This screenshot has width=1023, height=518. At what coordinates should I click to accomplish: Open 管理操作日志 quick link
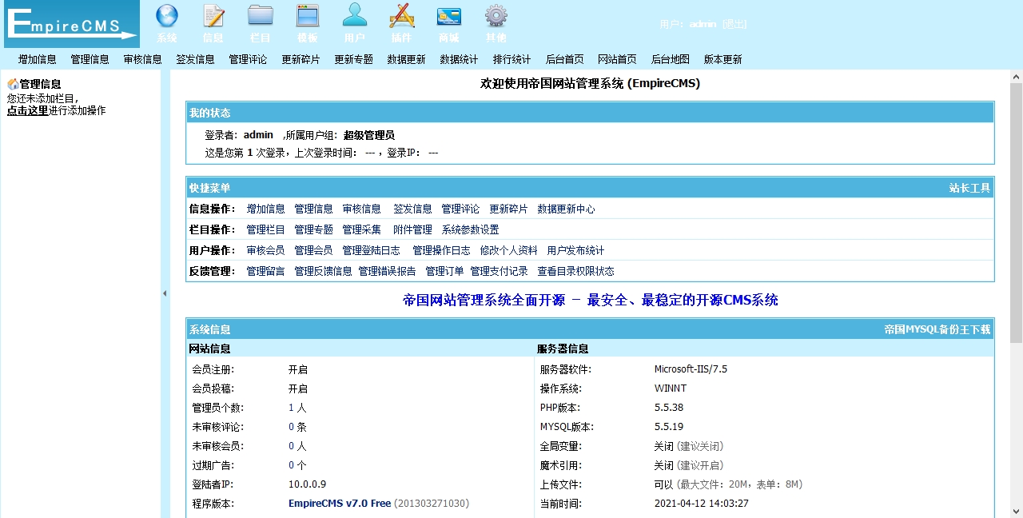point(442,250)
